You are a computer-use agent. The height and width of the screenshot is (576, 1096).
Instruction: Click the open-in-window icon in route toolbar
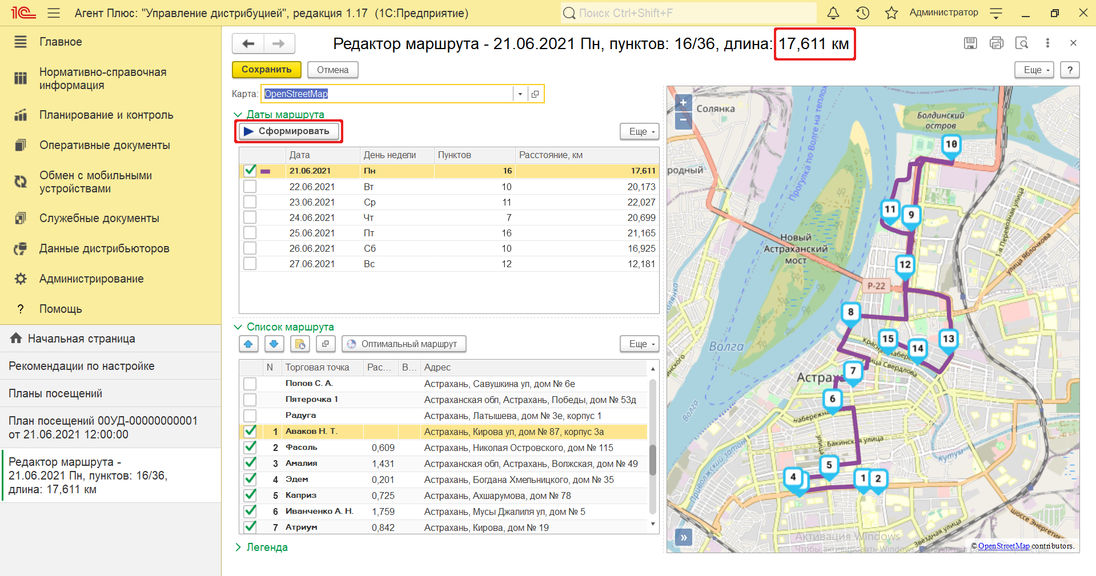pyautogui.click(x=326, y=344)
